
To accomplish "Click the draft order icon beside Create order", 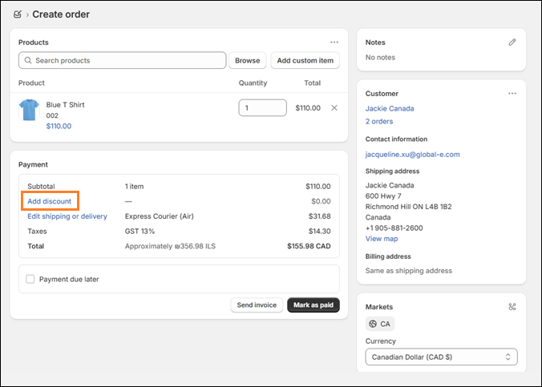I will [18, 14].
